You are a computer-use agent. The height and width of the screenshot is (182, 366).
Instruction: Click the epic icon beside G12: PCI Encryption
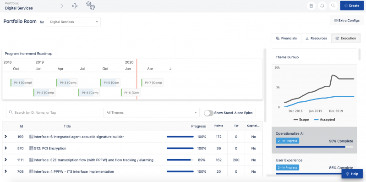click(31, 149)
